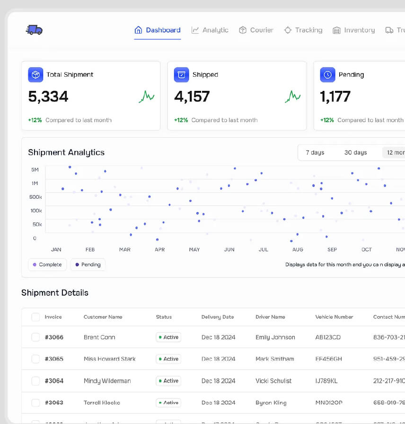Click the Customer Name column header
This screenshot has height=424, width=405.
[103, 317]
